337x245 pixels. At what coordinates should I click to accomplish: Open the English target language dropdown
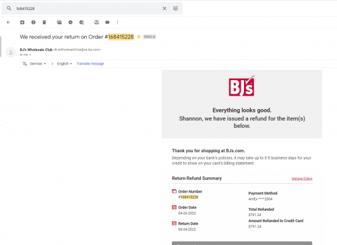[65, 64]
